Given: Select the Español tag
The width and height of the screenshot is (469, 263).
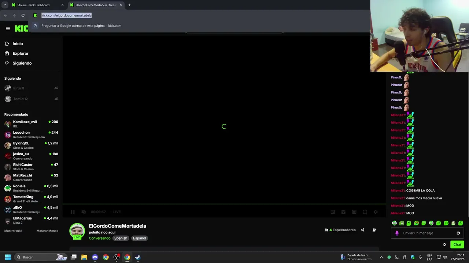Looking at the screenshot, I should (139, 238).
